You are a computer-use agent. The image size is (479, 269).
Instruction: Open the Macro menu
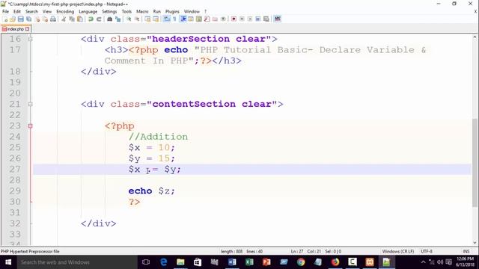tap(142, 12)
